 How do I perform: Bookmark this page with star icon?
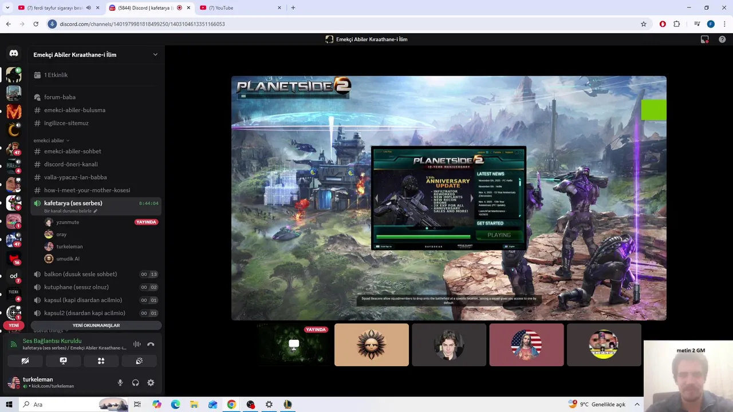coord(644,24)
